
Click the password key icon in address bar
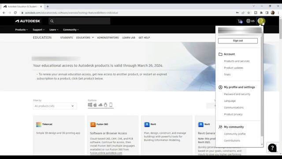[237, 13]
